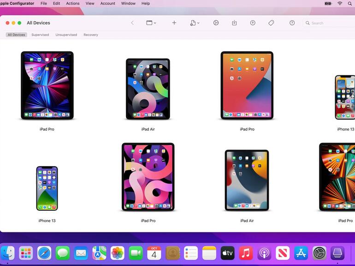Select the iPad Pro with pink swirl wallpaper

point(148,177)
